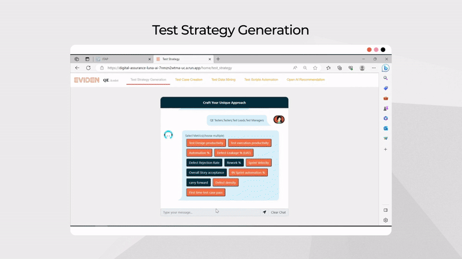Open the browser settings ellipsis menu
The image size is (462, 259).
click(374, 68)
